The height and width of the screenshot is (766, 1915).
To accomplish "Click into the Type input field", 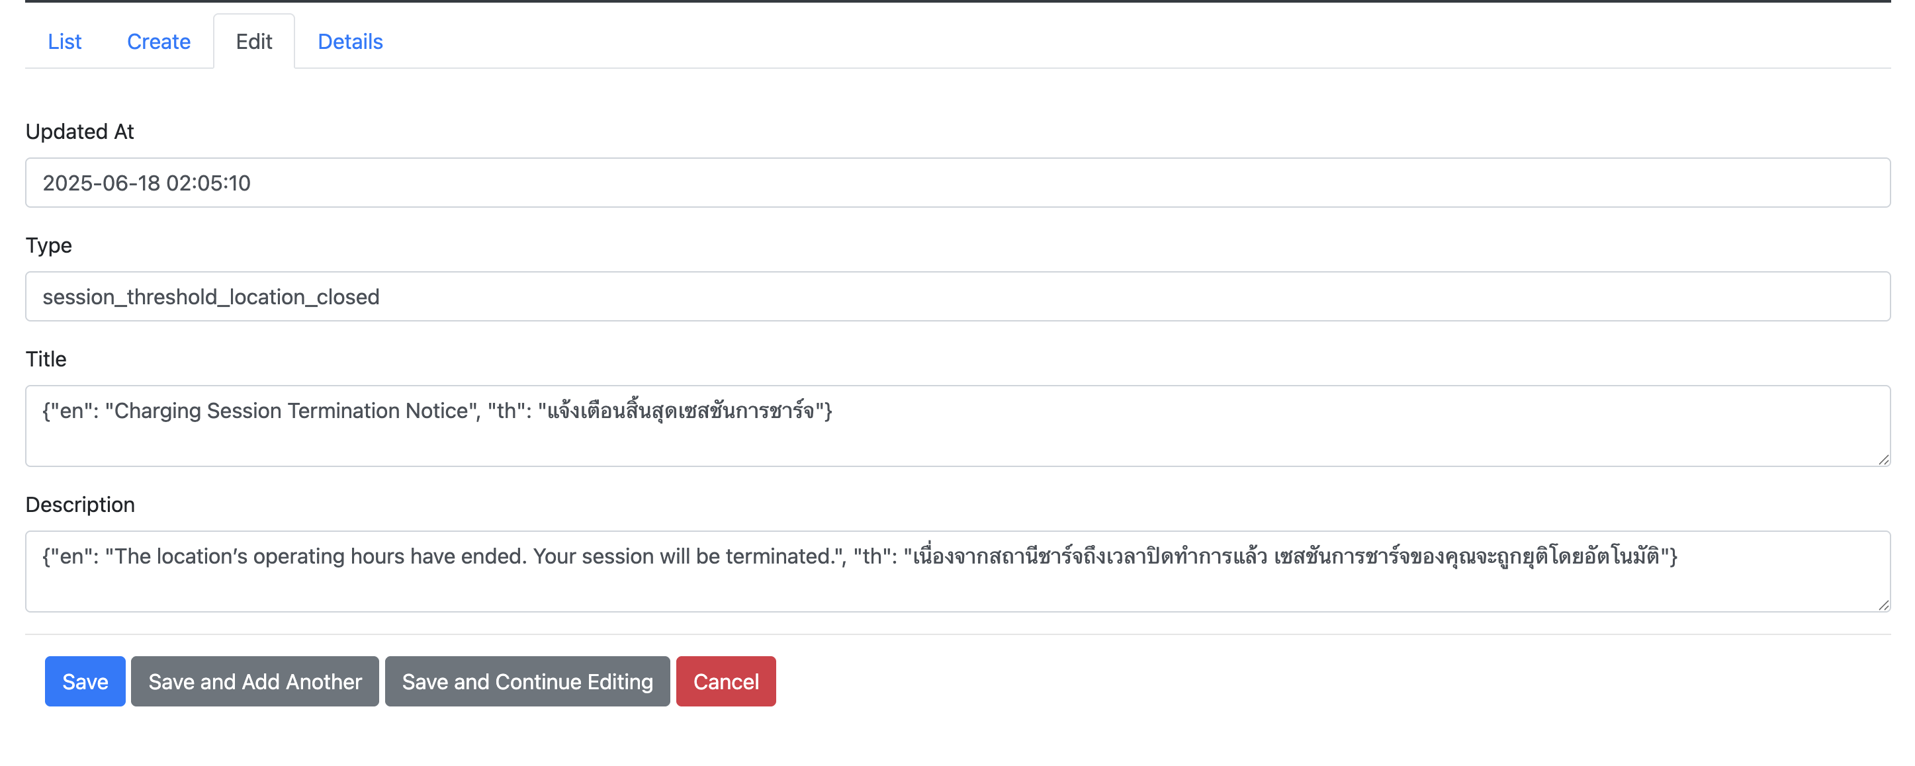I will click(957, 296).
